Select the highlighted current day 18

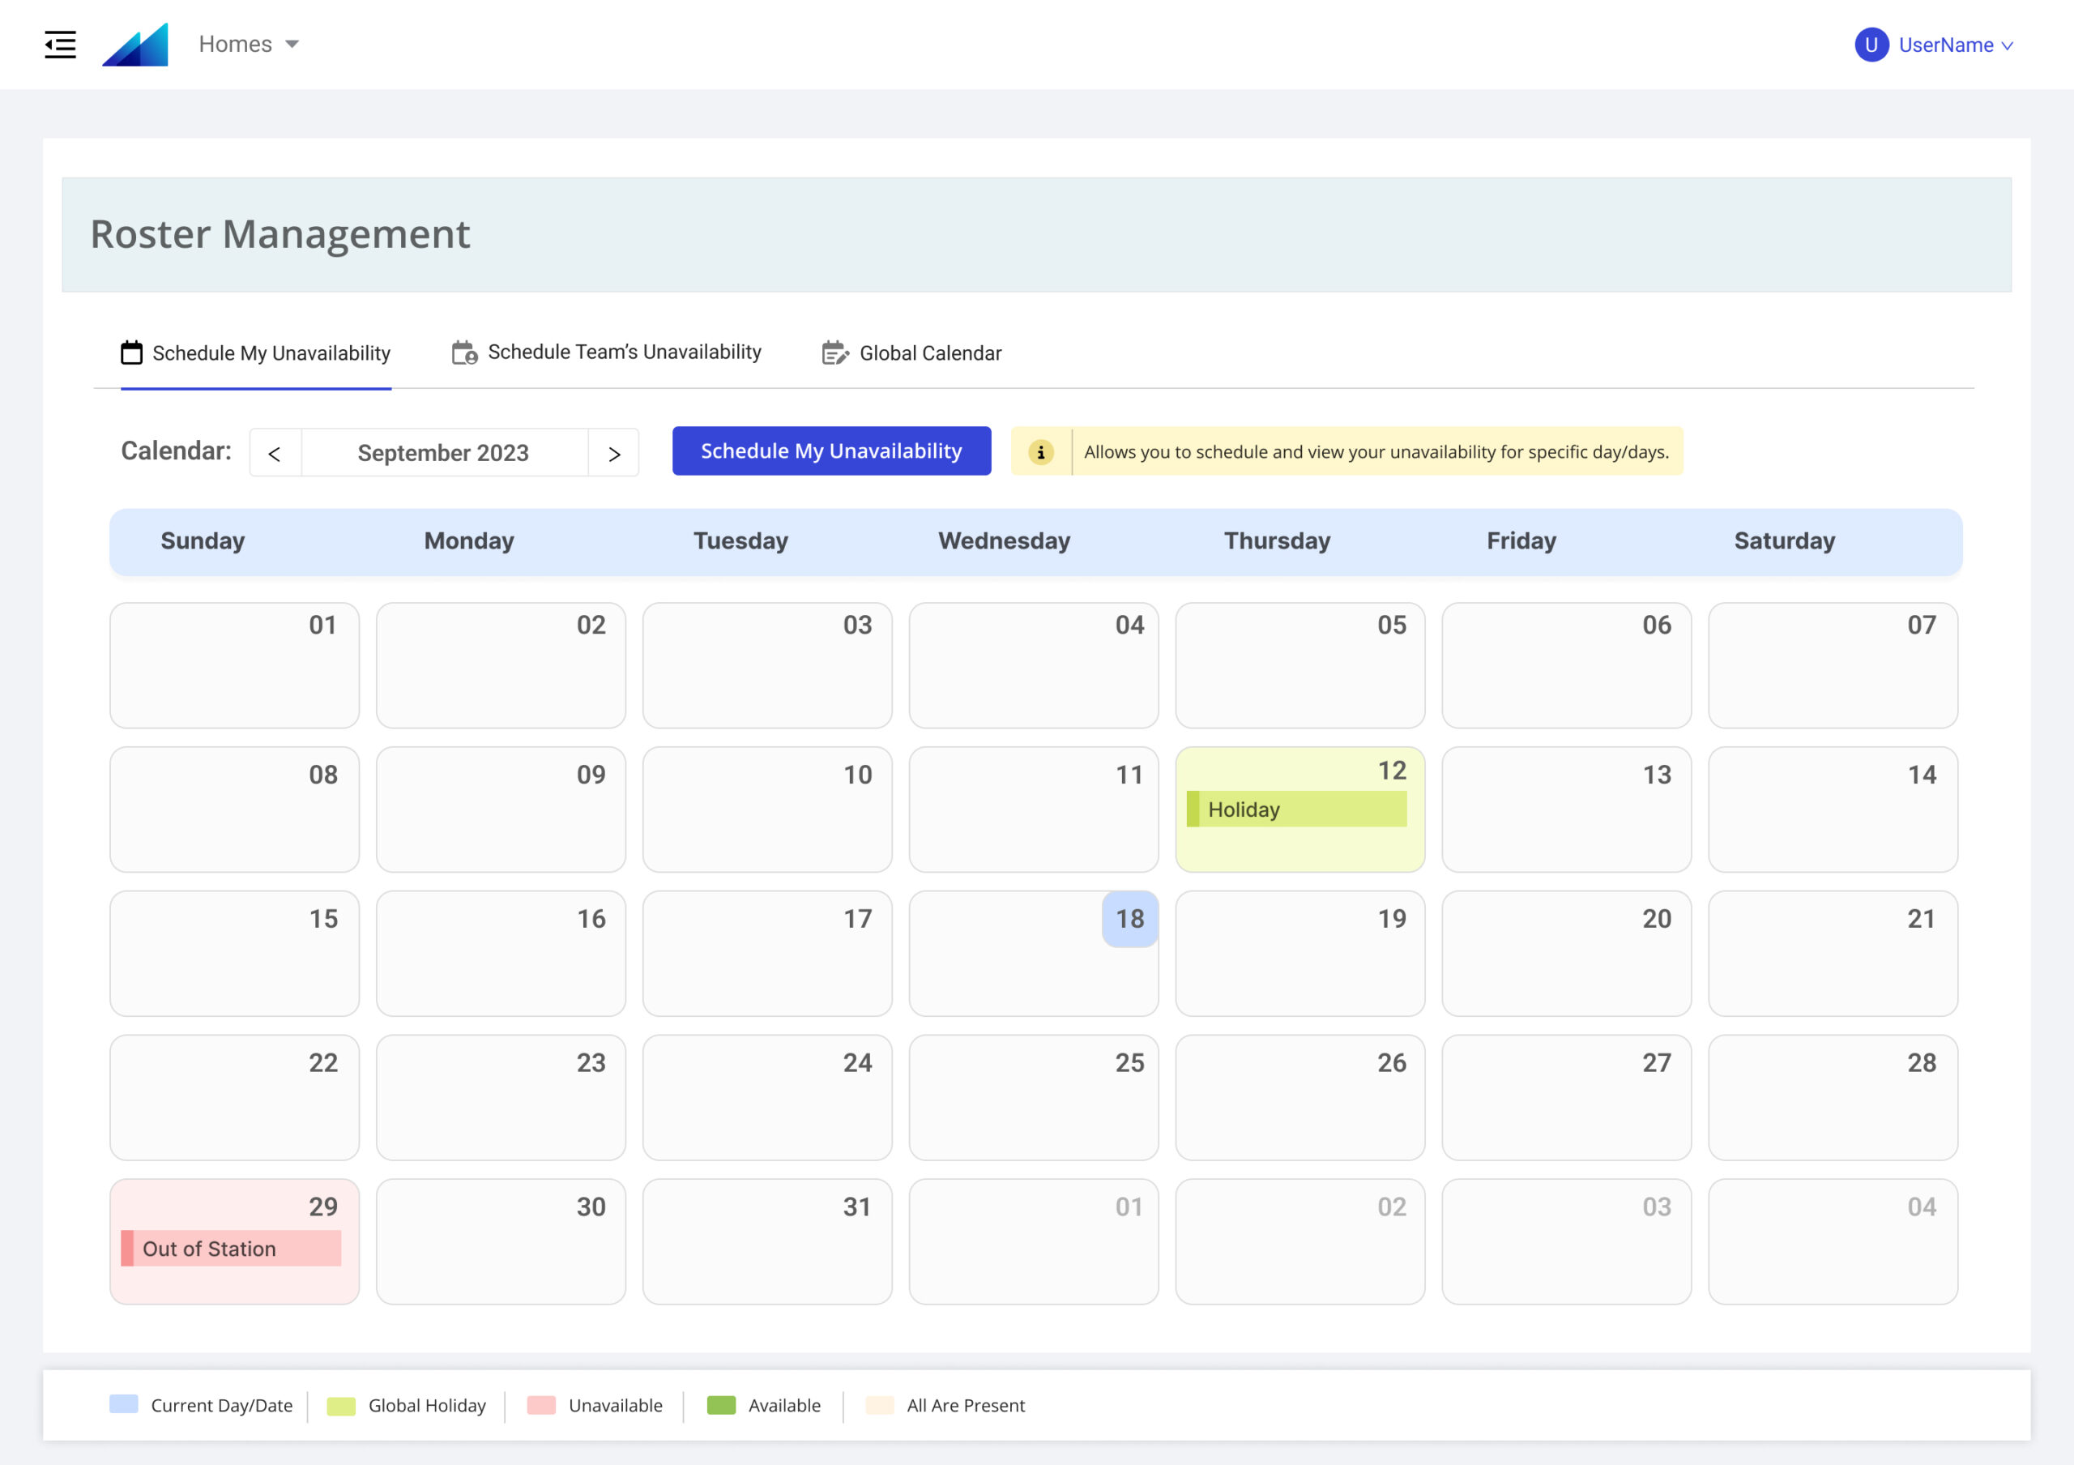coord(1129,919)
